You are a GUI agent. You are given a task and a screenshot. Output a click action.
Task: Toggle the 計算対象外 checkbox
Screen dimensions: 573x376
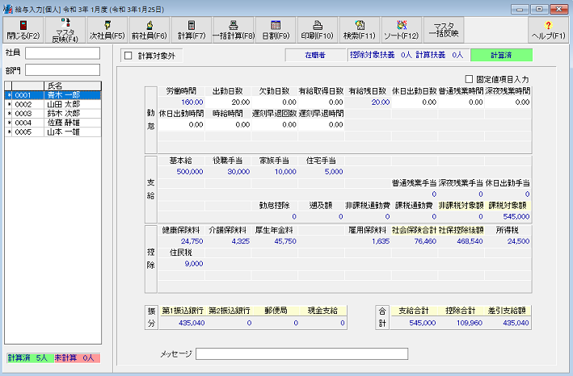[128, 56]
